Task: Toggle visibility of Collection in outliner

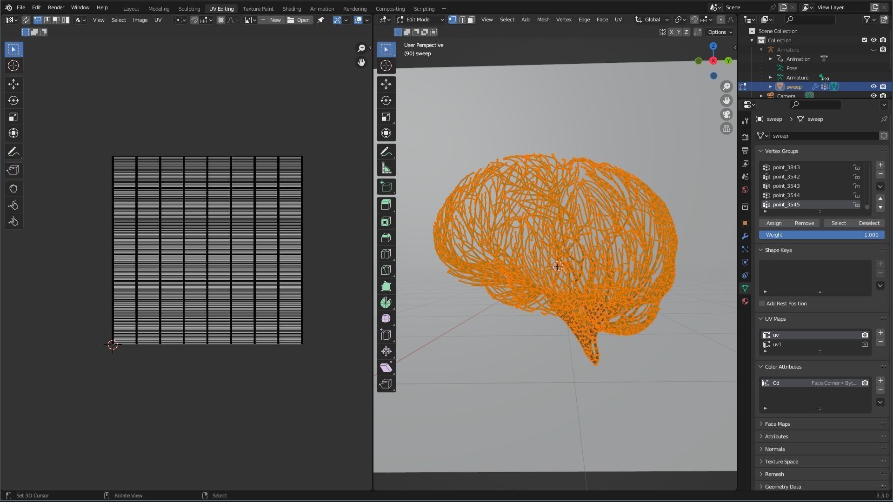Action: [x=873, y=40]
